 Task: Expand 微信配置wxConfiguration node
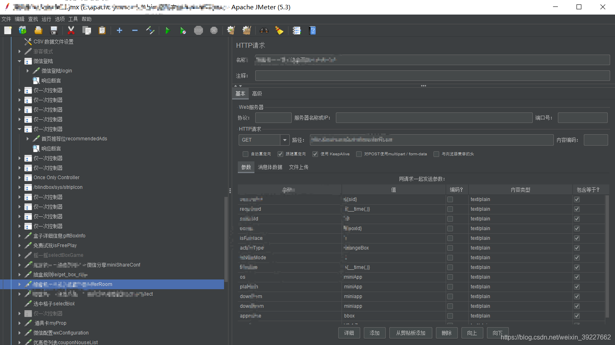(x=19, y=333)
